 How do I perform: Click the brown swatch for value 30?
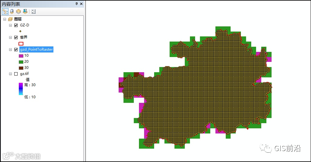point(21,68)
